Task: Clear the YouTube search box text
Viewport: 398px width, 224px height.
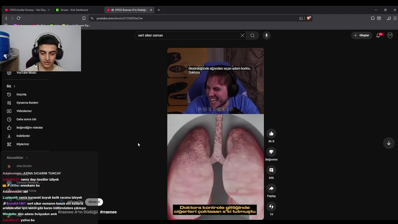Action: pyautogui.click(x=243, y=35)
